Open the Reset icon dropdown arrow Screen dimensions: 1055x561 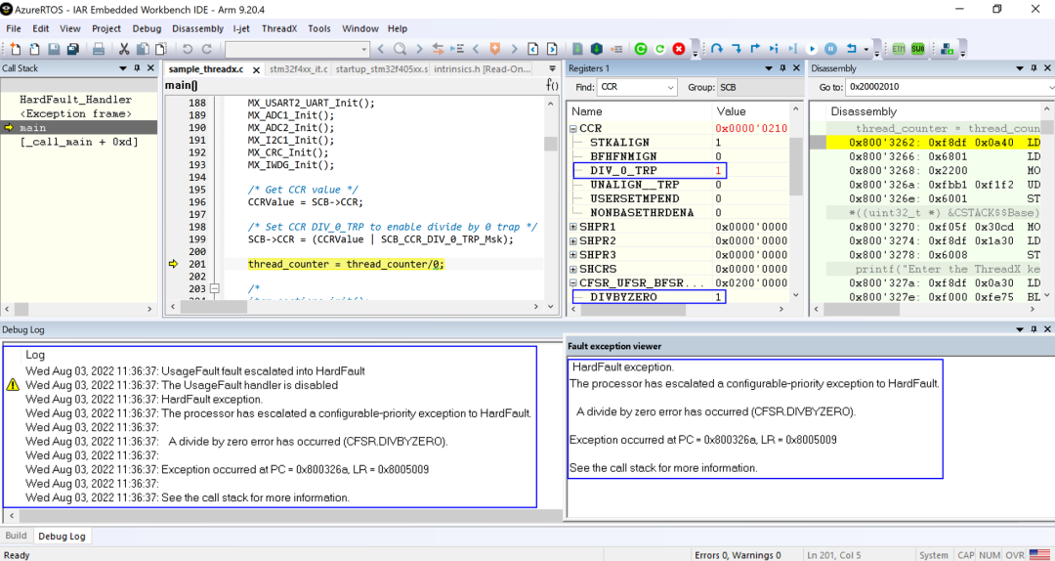[865, 50]
